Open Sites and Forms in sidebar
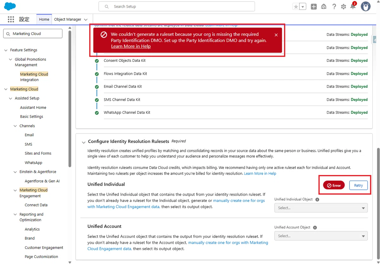 coord(38,153)
